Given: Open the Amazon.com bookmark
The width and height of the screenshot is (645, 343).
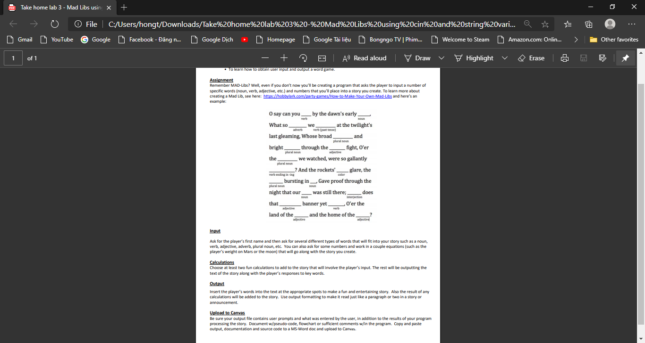Looking at the screenshot, I should pos(529,40).
